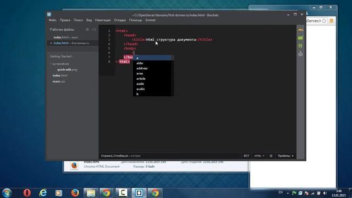Image resolution: width=352 pixels, height=198 pixels.
Task: Start Live Preview with the lightning icon
Action: [x=300, y=30]
